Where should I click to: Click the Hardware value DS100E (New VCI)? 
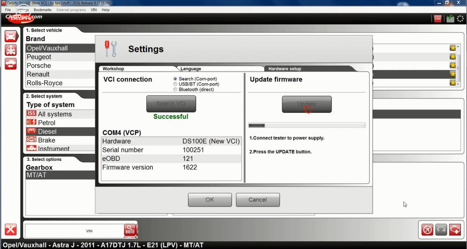211,141
